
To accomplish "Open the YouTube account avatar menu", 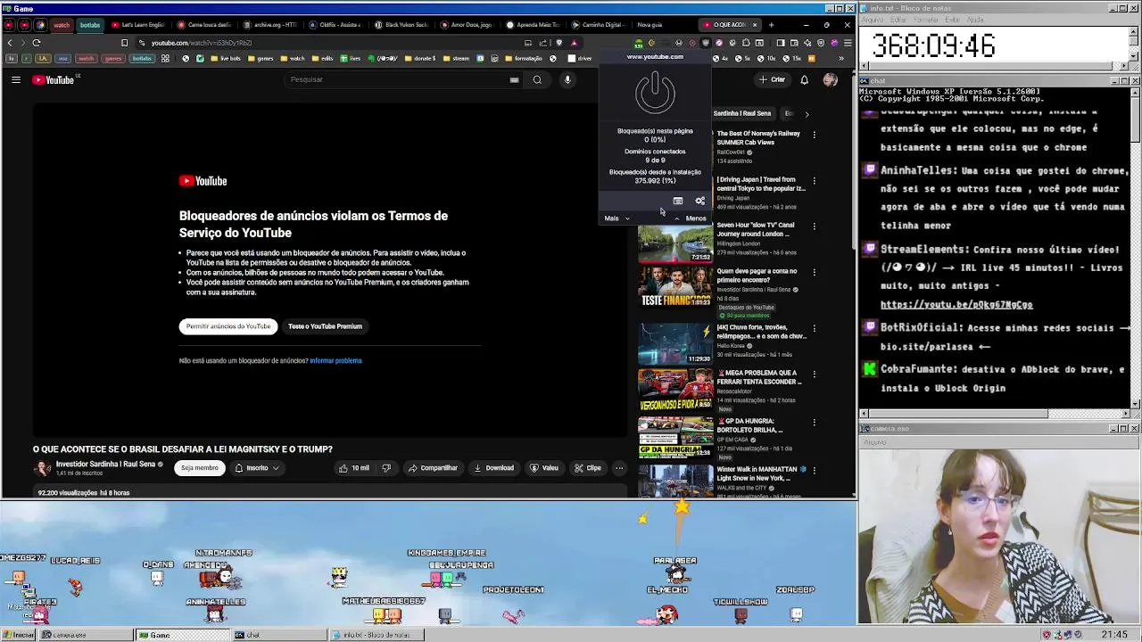I will pyautogui.click(x=831, y=79).
